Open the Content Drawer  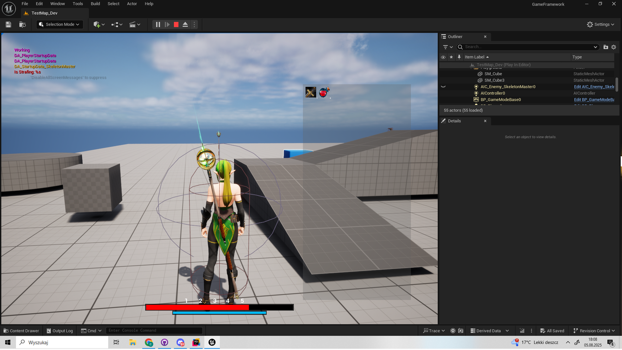[x=21, y=331]
